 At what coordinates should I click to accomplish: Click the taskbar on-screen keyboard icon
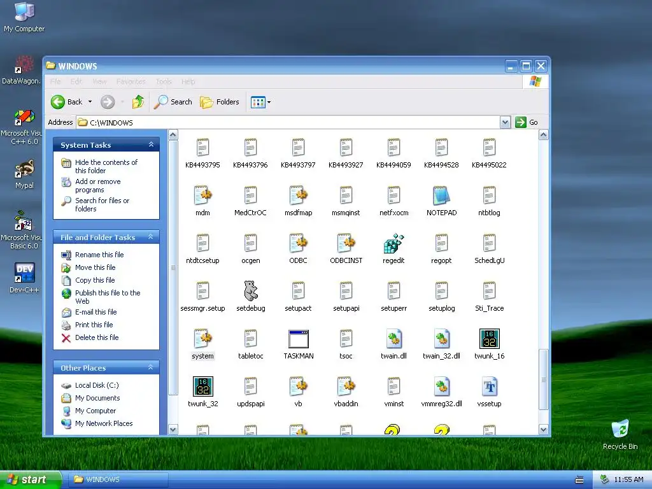(x=579, y=480)
